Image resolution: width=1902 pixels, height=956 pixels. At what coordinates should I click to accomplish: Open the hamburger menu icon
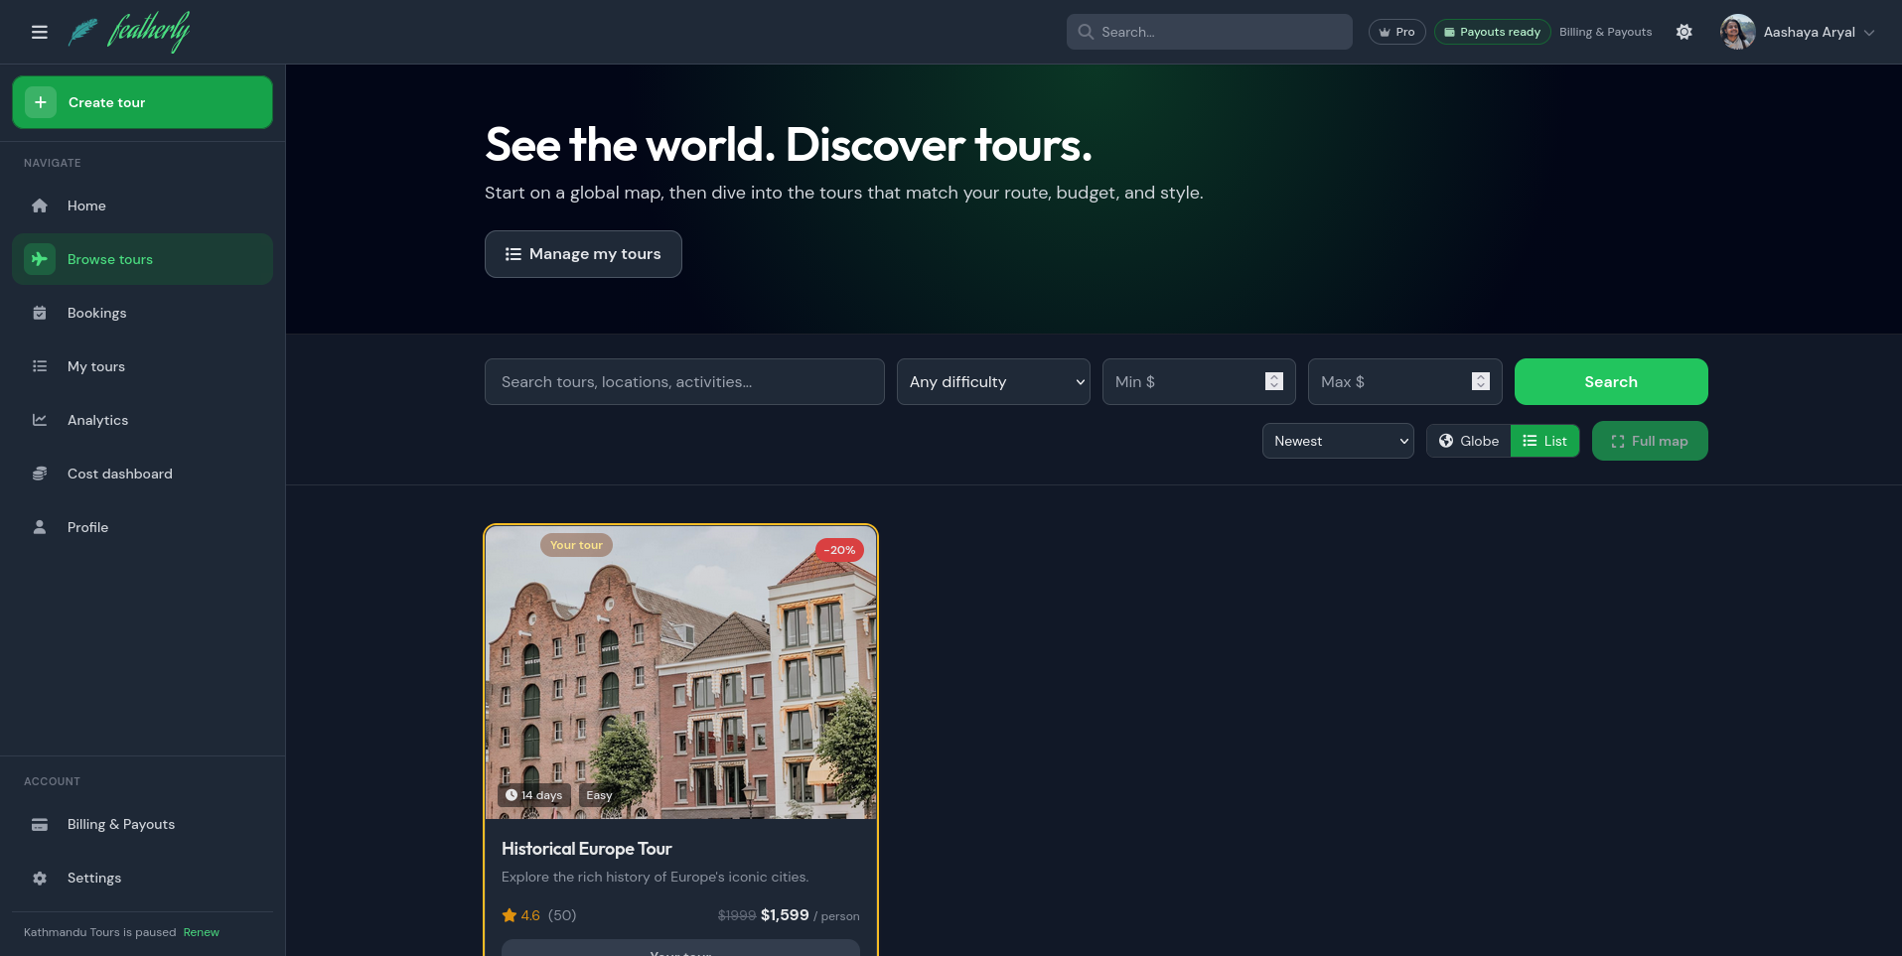[x=40, y=32]
